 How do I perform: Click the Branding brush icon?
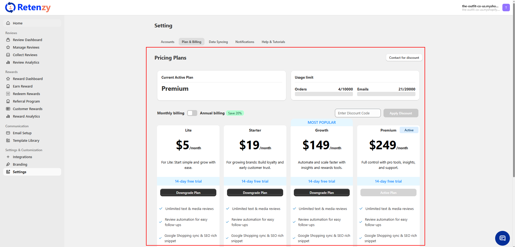[x=8, y=164]
